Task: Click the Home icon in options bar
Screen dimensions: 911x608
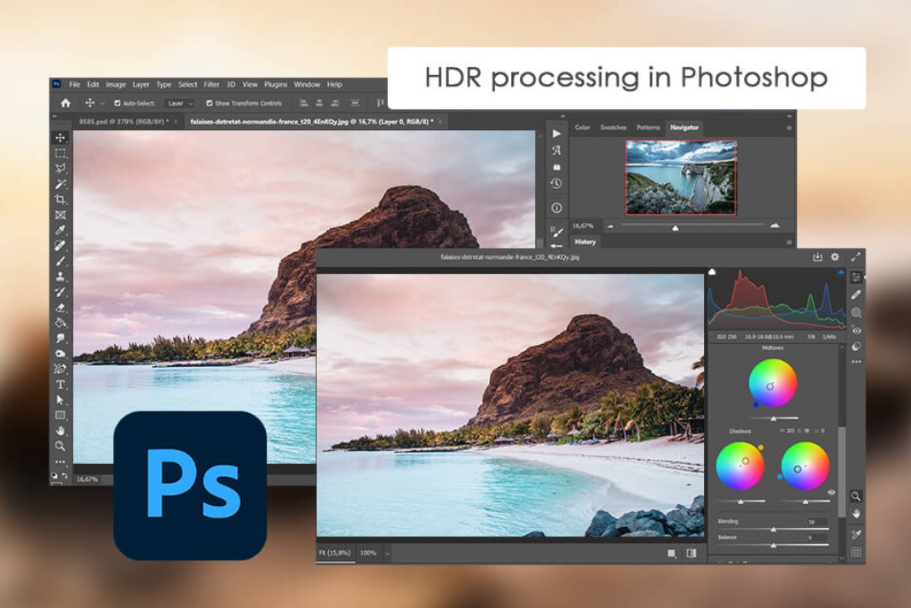Action: click(66, 103)
